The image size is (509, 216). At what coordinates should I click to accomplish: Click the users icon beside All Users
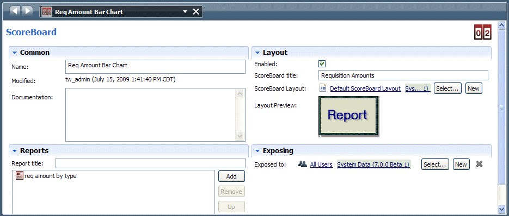click(303, 164)
